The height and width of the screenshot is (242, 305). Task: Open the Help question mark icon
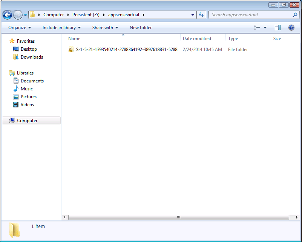point(291,28)
